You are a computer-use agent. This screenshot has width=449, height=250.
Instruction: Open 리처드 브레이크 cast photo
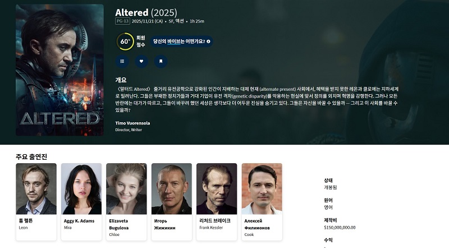coord(217,189)
